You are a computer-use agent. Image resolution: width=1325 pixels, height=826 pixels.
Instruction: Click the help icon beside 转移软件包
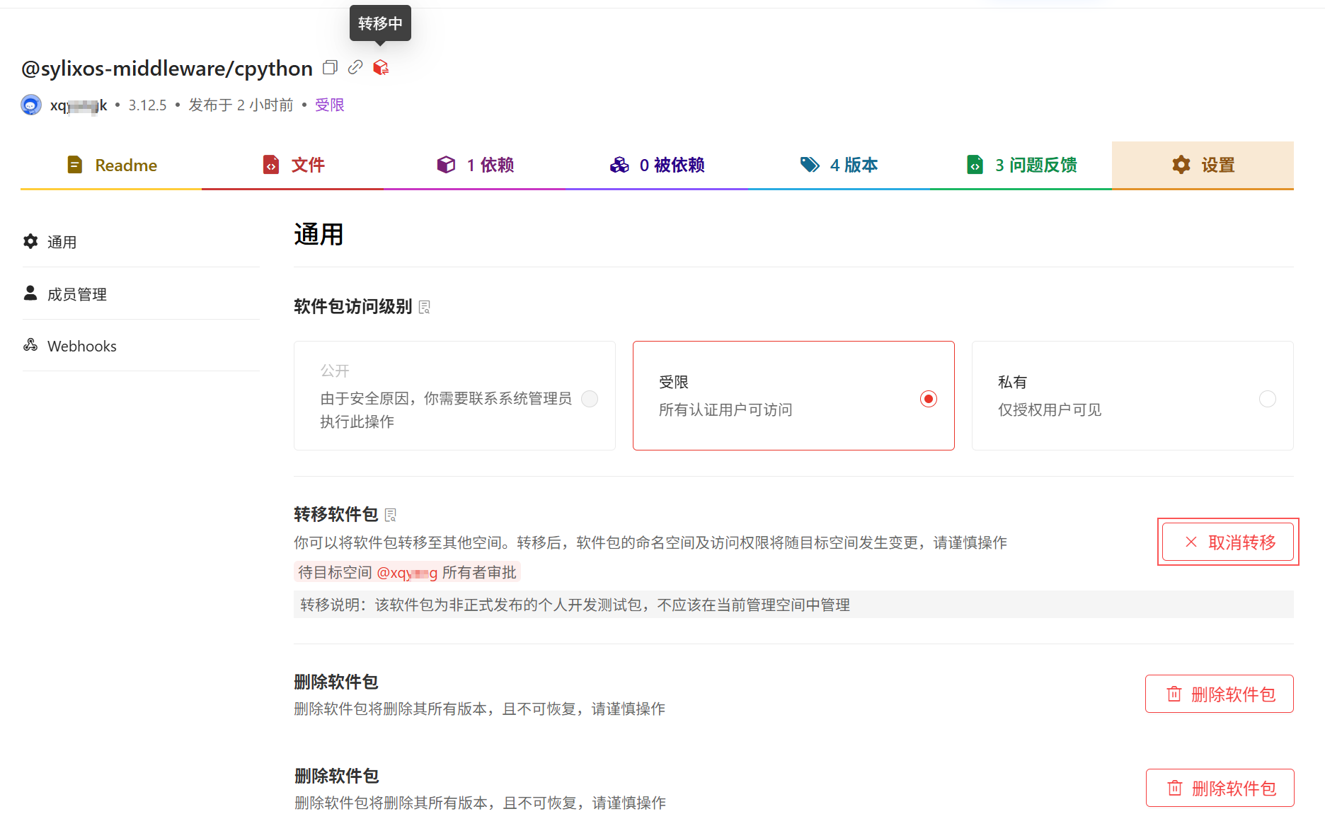tap(391, 515)
